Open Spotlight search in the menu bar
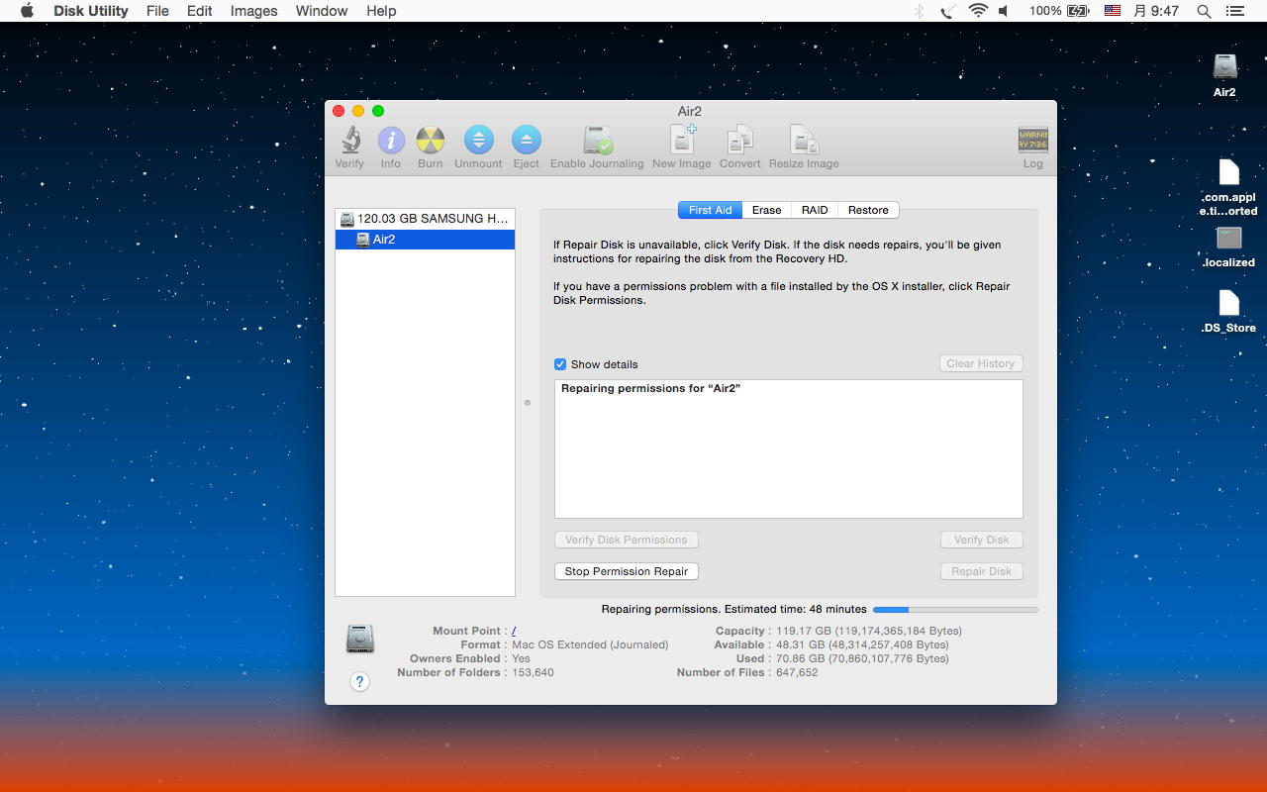1267x792 pixels. point(1204,11)
